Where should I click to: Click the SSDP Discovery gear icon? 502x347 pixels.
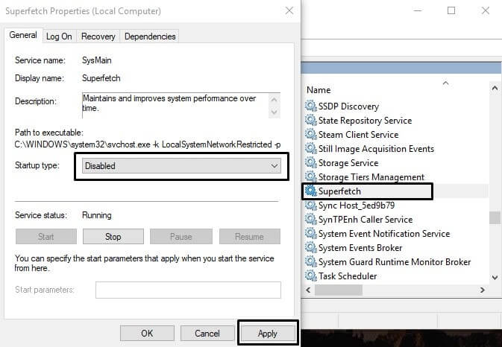(x=310, y=106)
